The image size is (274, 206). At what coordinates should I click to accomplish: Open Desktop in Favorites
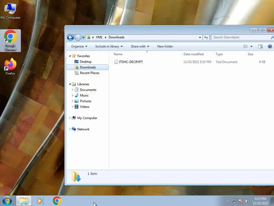click(x=86, y=62)
